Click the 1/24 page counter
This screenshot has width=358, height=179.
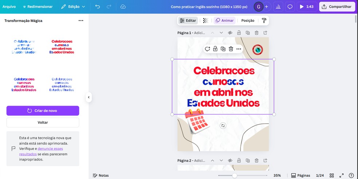pyautogui.click(x=320, y=175)
